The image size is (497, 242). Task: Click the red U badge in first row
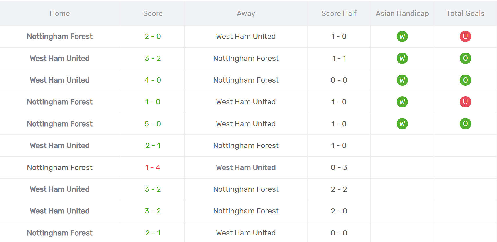[x=465, y=36]
